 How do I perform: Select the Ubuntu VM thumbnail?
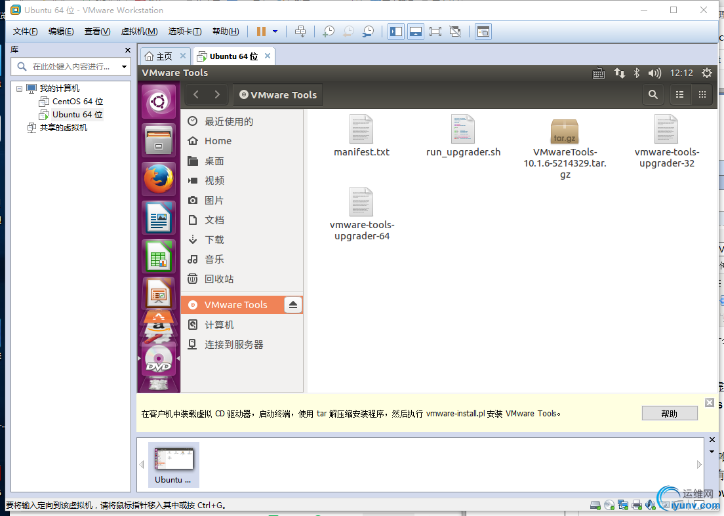[x=174, y=465]
